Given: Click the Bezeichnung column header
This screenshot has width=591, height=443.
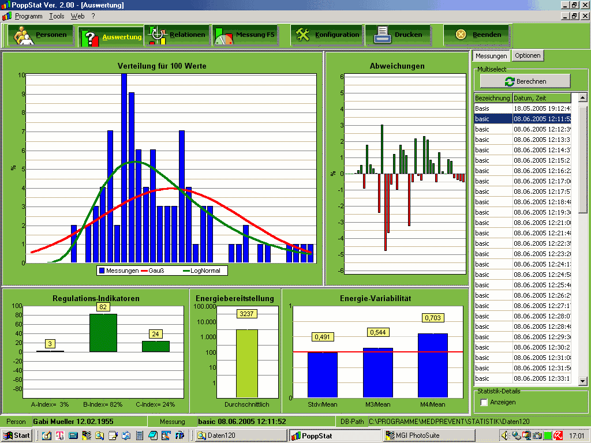Looking at the screenshot, I should [x=493, y=98].
